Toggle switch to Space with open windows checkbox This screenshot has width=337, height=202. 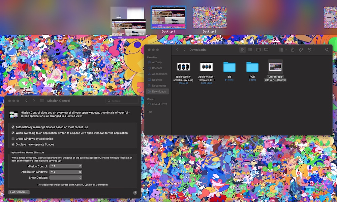click(13, 133)
